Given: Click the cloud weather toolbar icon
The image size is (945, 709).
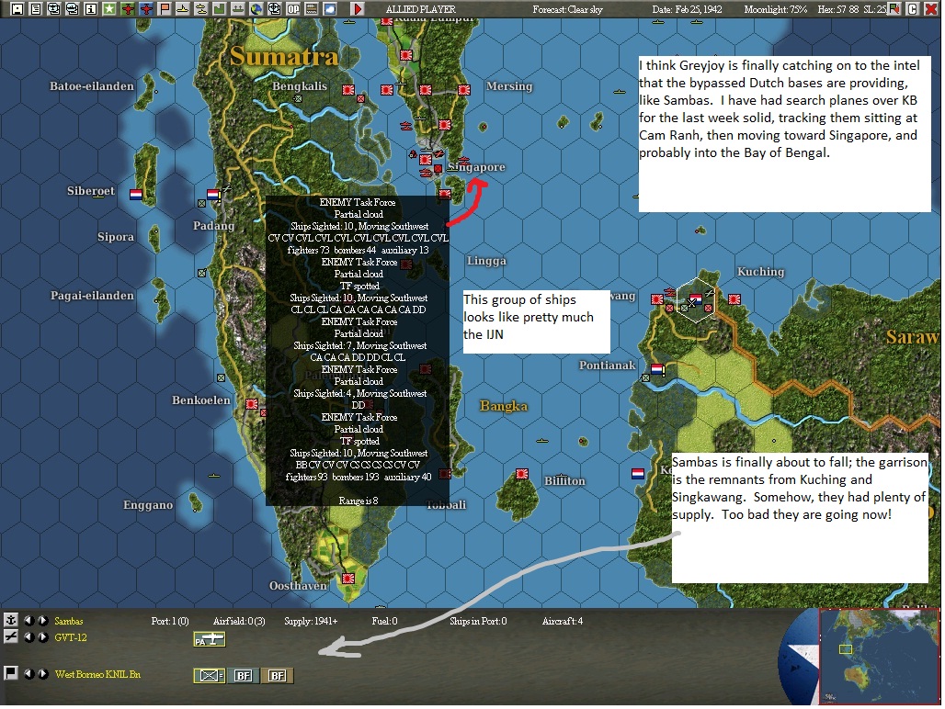Looking at the screenshot, I should pos(330,8).
